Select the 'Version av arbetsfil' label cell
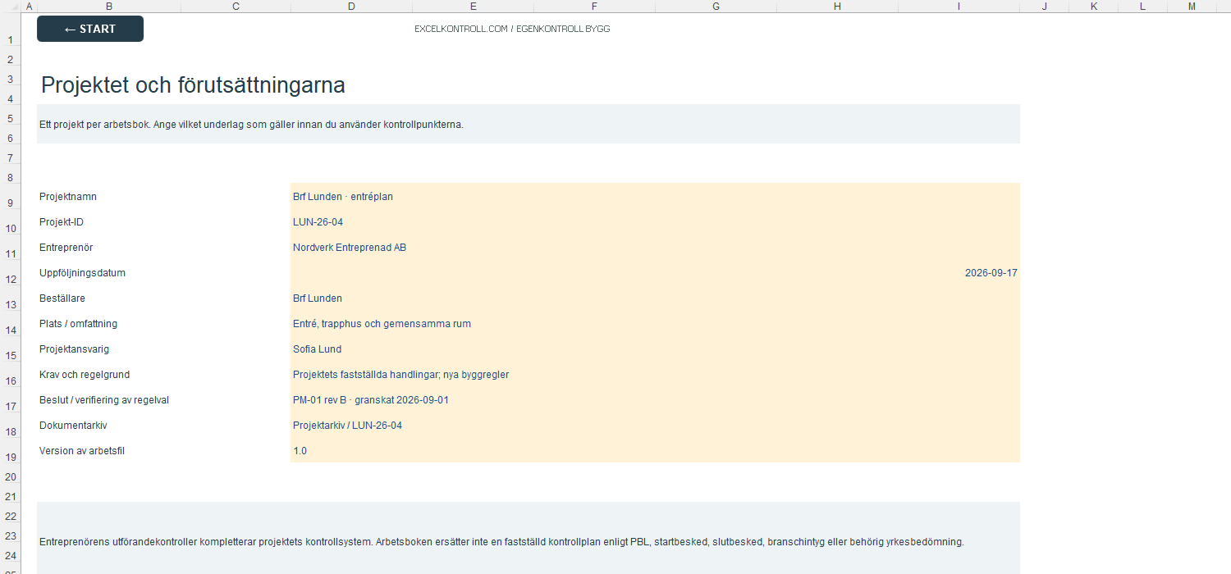 163,451
